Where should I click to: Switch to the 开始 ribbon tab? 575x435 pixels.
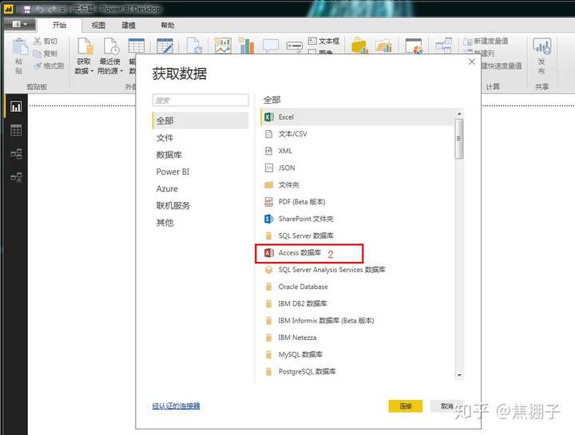59,25
